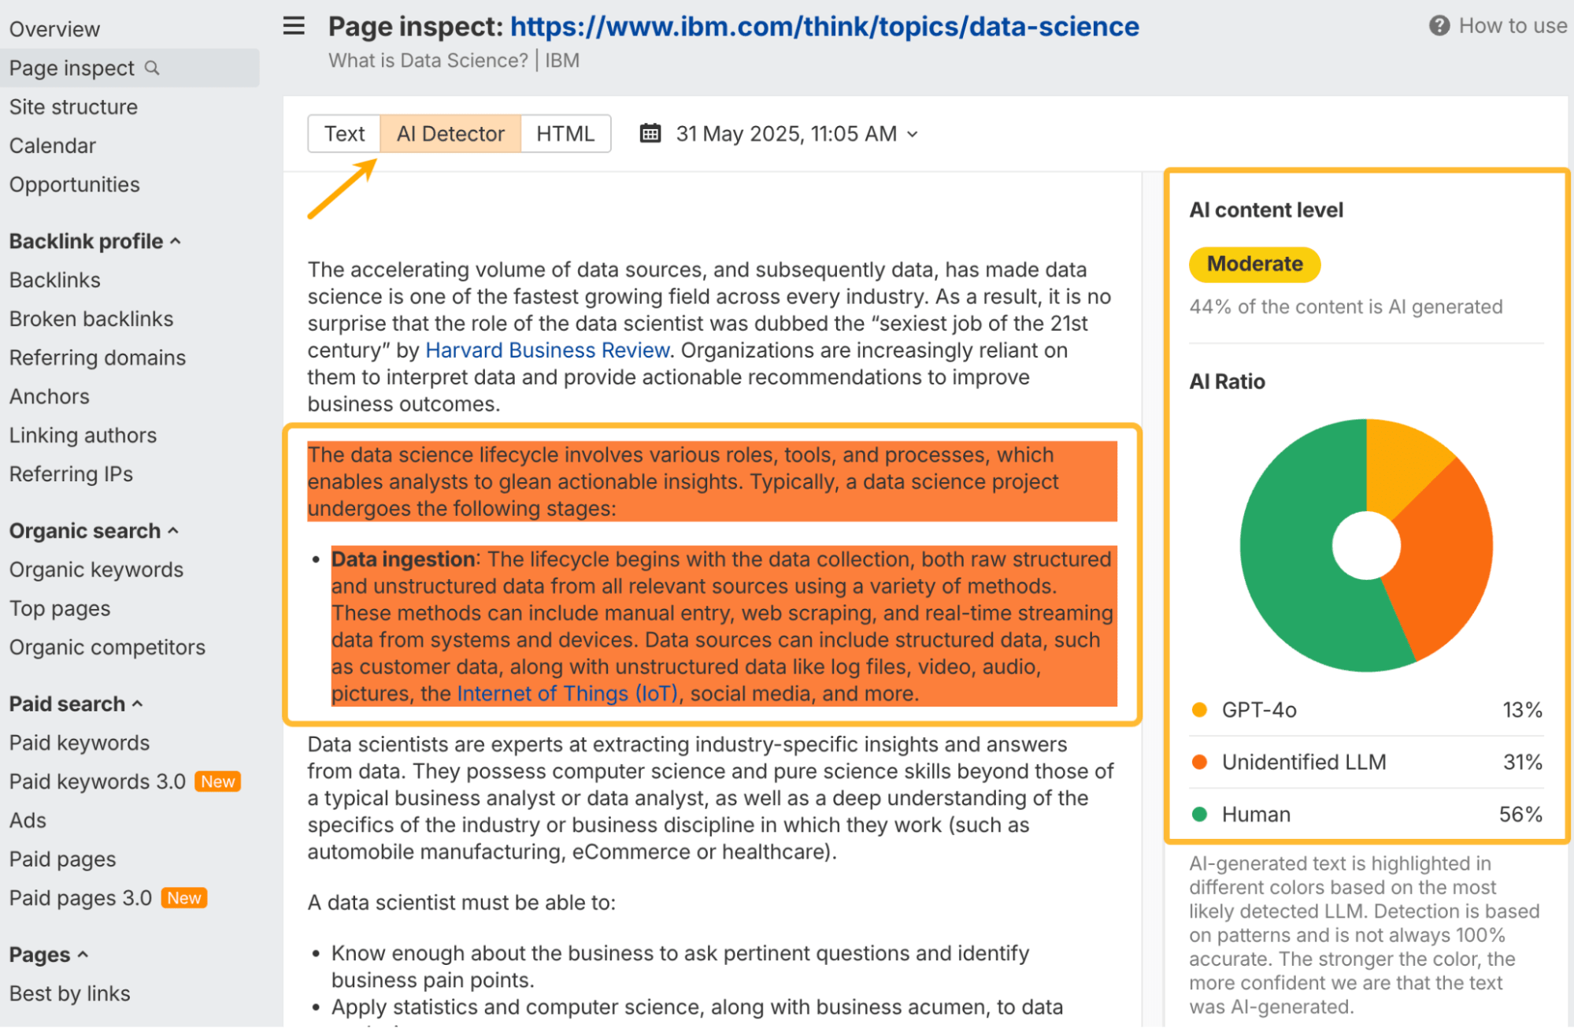Switch to the Text tab

pyautogui.click(x=344, y=133)
